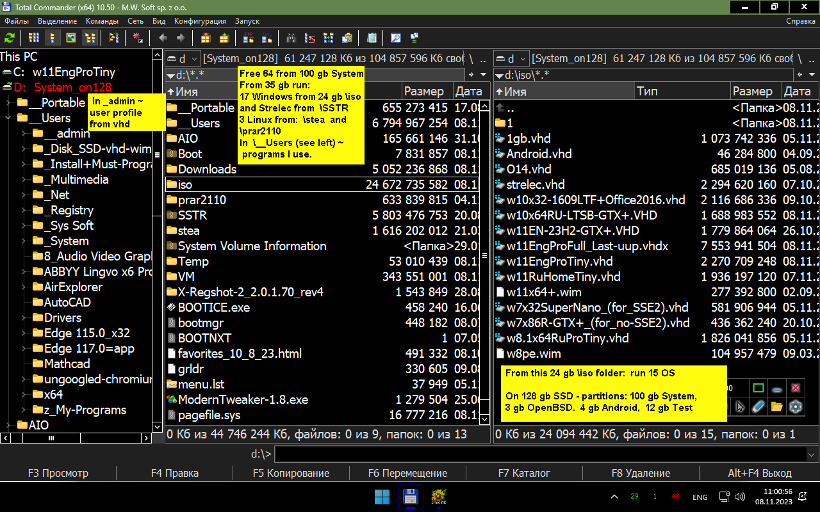Click the unpack files toolbar icon
Screen dimensions: 820x512
click(x=224, y=38)
